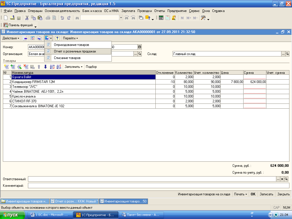Switch to 1 0C.doc Microsoft Word taskbar item
292x219 pixels.
pyautogui.click(x=50, y=215)
